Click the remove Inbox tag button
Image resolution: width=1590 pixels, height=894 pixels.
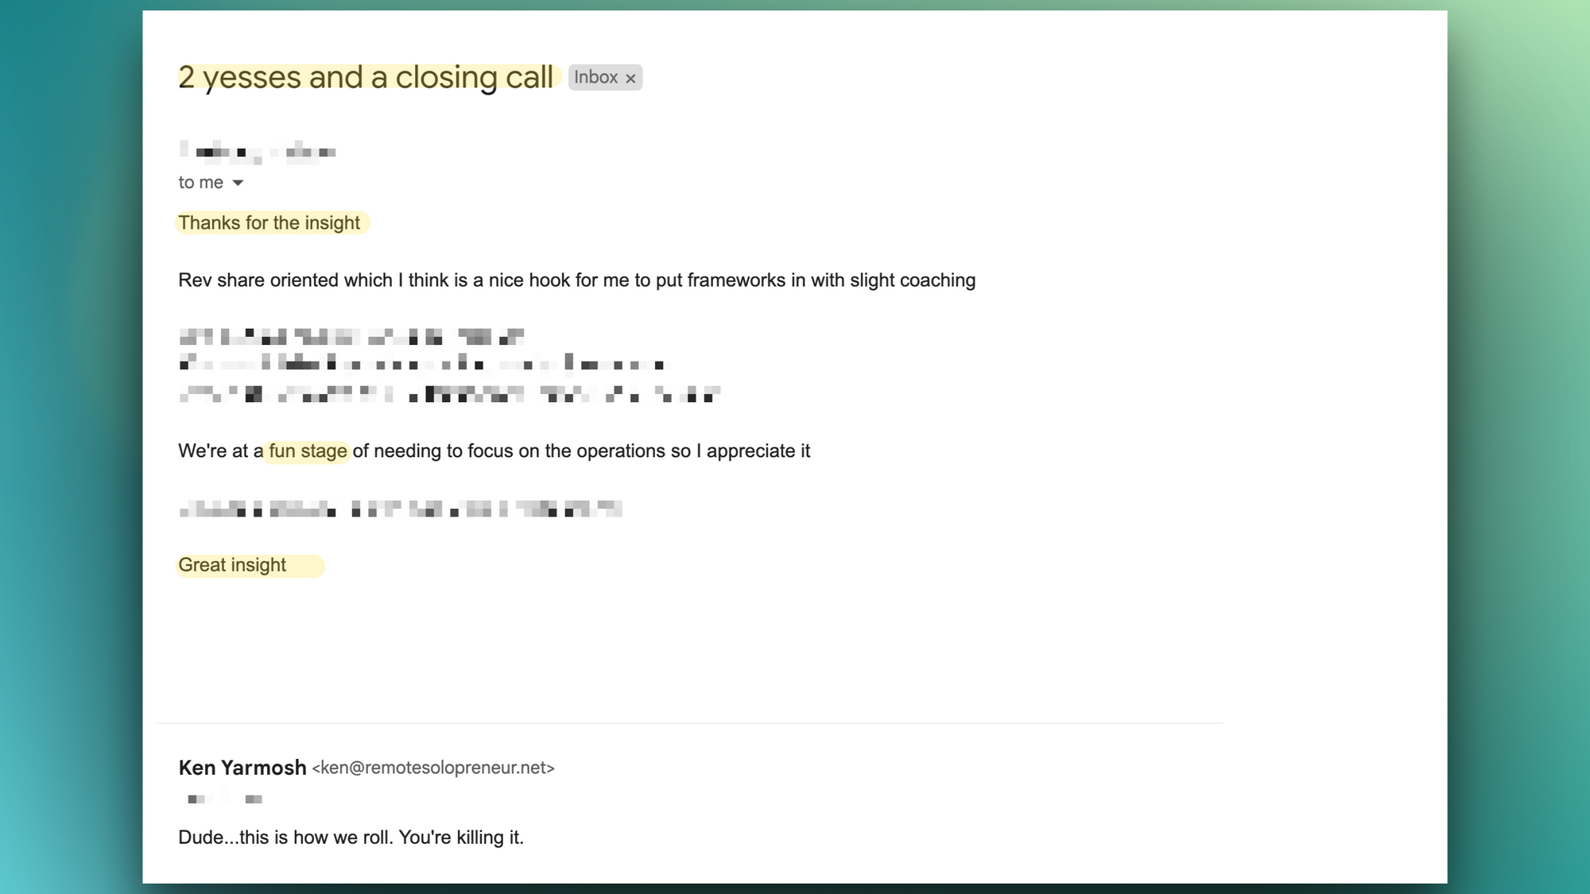[x=630, y=78]
